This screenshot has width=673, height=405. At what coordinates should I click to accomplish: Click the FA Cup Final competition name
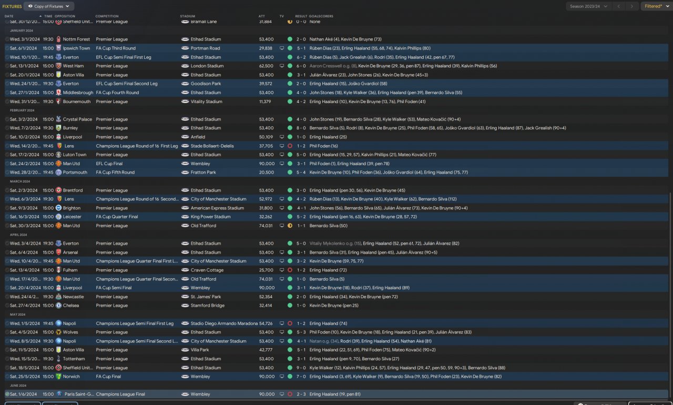[109, 377]
